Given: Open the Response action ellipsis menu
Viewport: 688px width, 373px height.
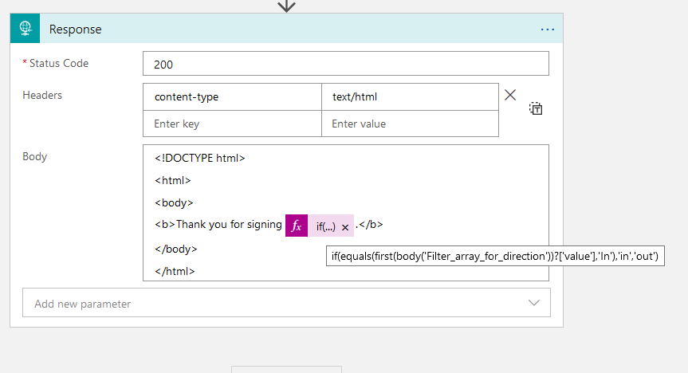Looking at the screenshot, I should pyautogui.click(x=547, y=29).
